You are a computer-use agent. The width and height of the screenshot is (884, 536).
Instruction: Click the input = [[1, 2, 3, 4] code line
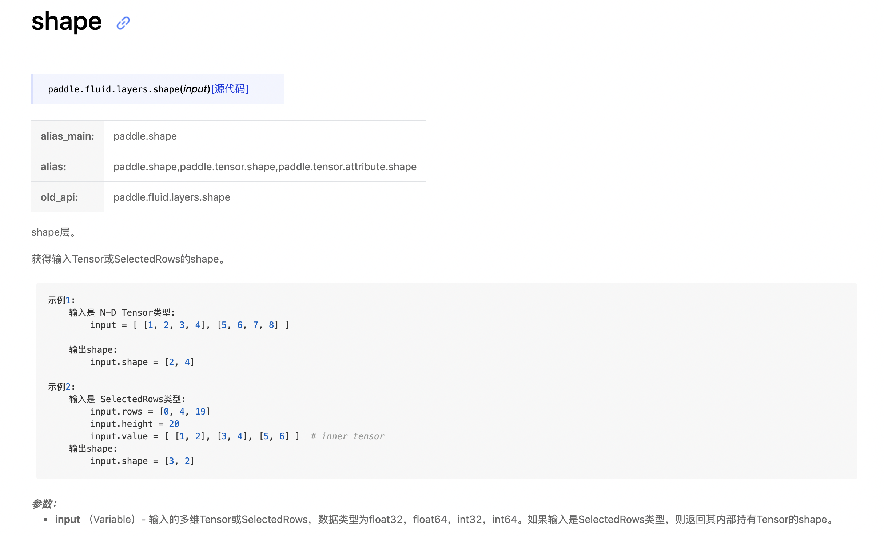click(x=189, y=325)
